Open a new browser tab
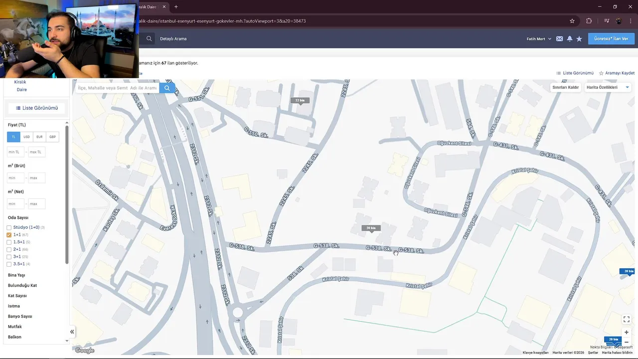638x359 pixels. point(176,6)
